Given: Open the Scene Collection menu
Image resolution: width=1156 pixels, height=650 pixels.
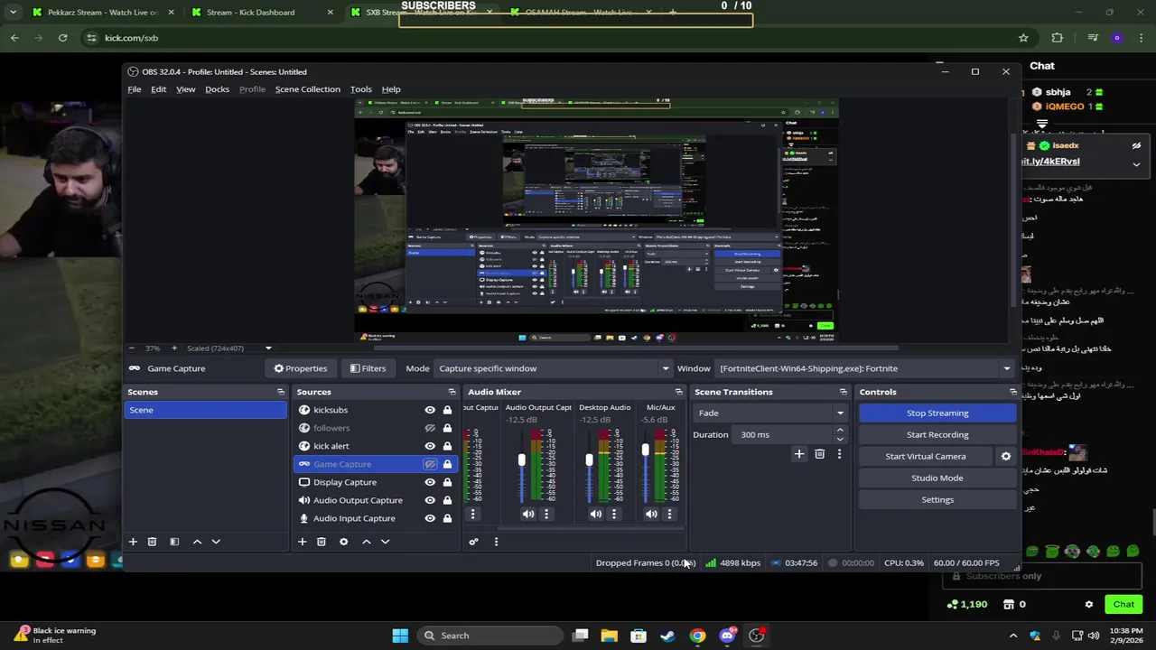Looking at the screenshot, I should pyautogui.click(x=307, y=89).
